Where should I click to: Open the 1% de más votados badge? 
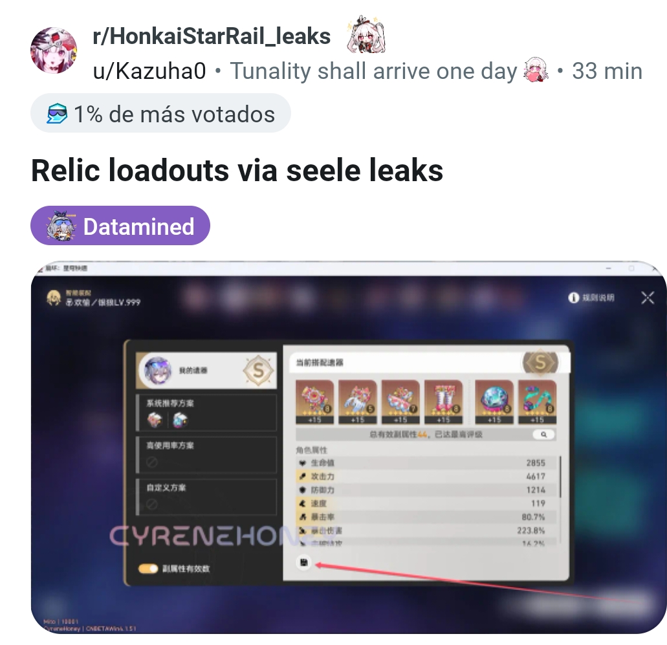coord(160,114)
